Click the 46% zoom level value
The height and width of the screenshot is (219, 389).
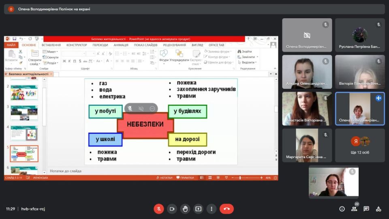268,178
